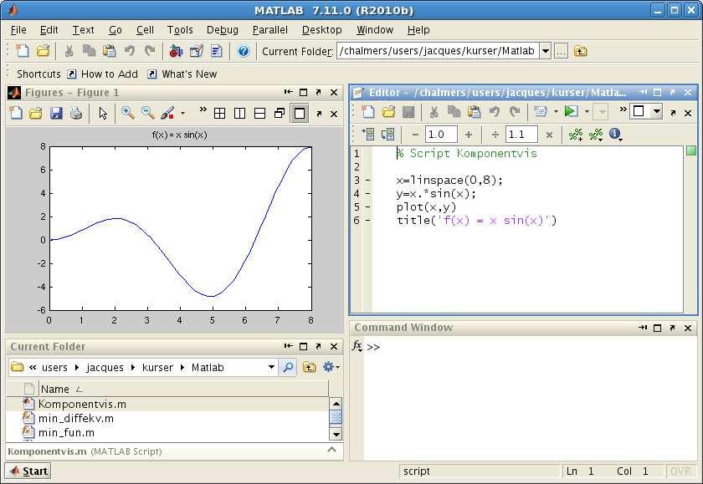
Task: Open the gear actions menu in Current Folder
Action: [331, 367]
